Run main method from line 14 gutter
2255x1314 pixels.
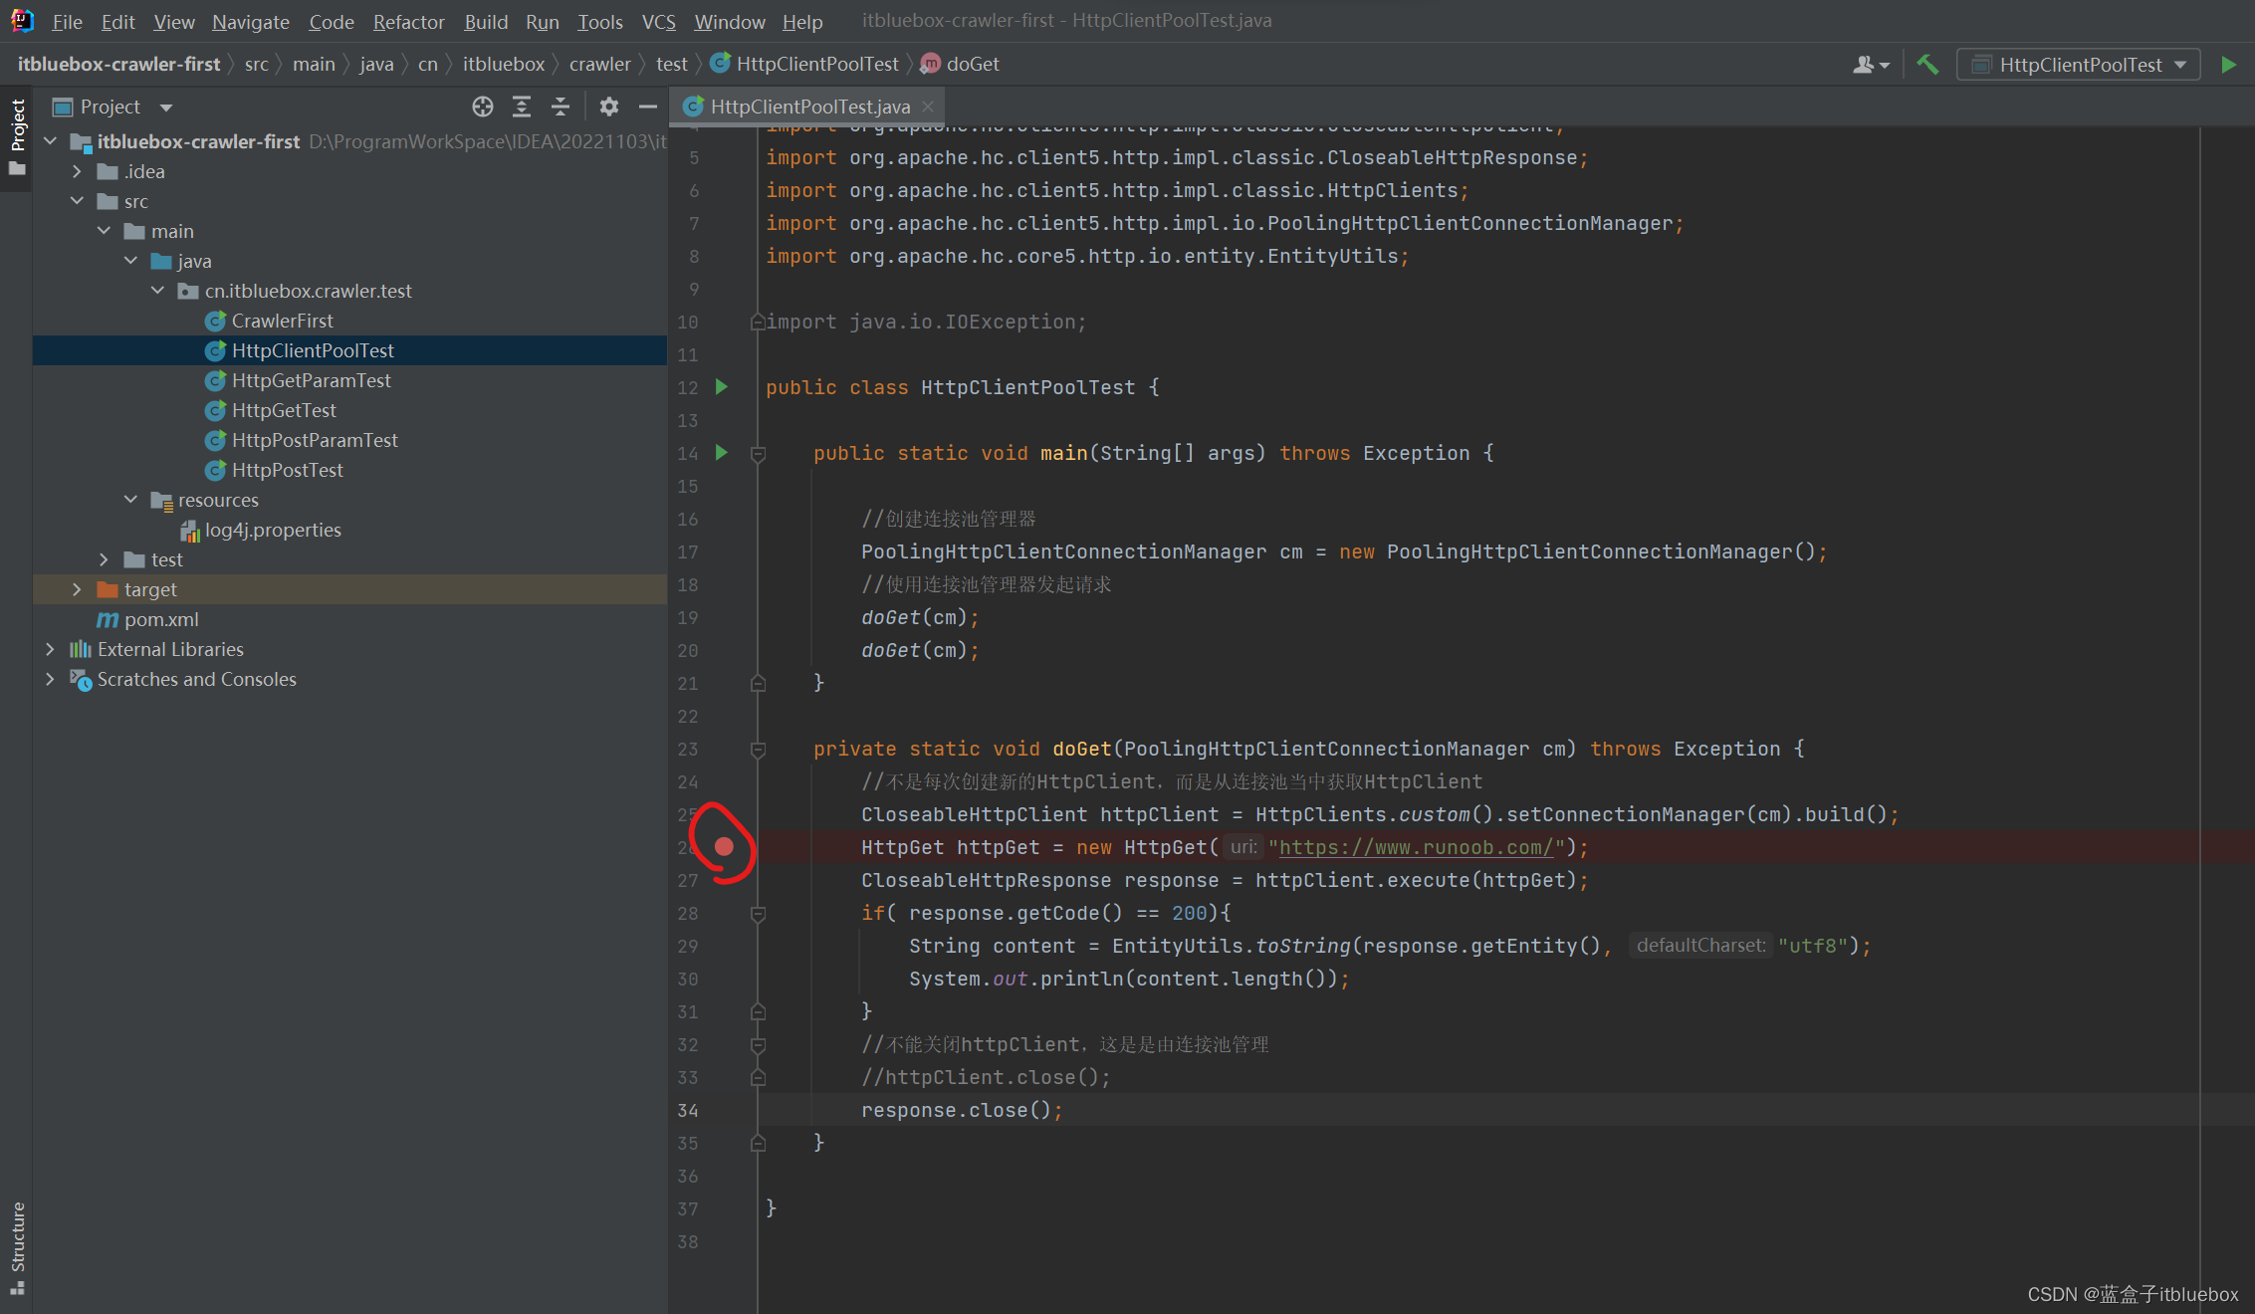point(722,453)
